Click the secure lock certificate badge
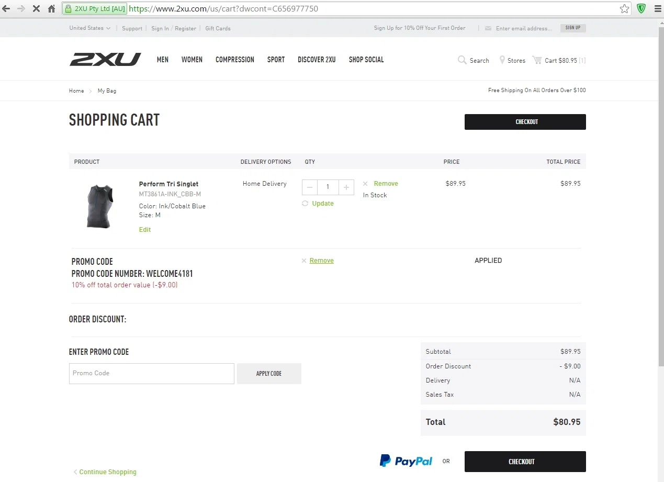 click(94, 8)
